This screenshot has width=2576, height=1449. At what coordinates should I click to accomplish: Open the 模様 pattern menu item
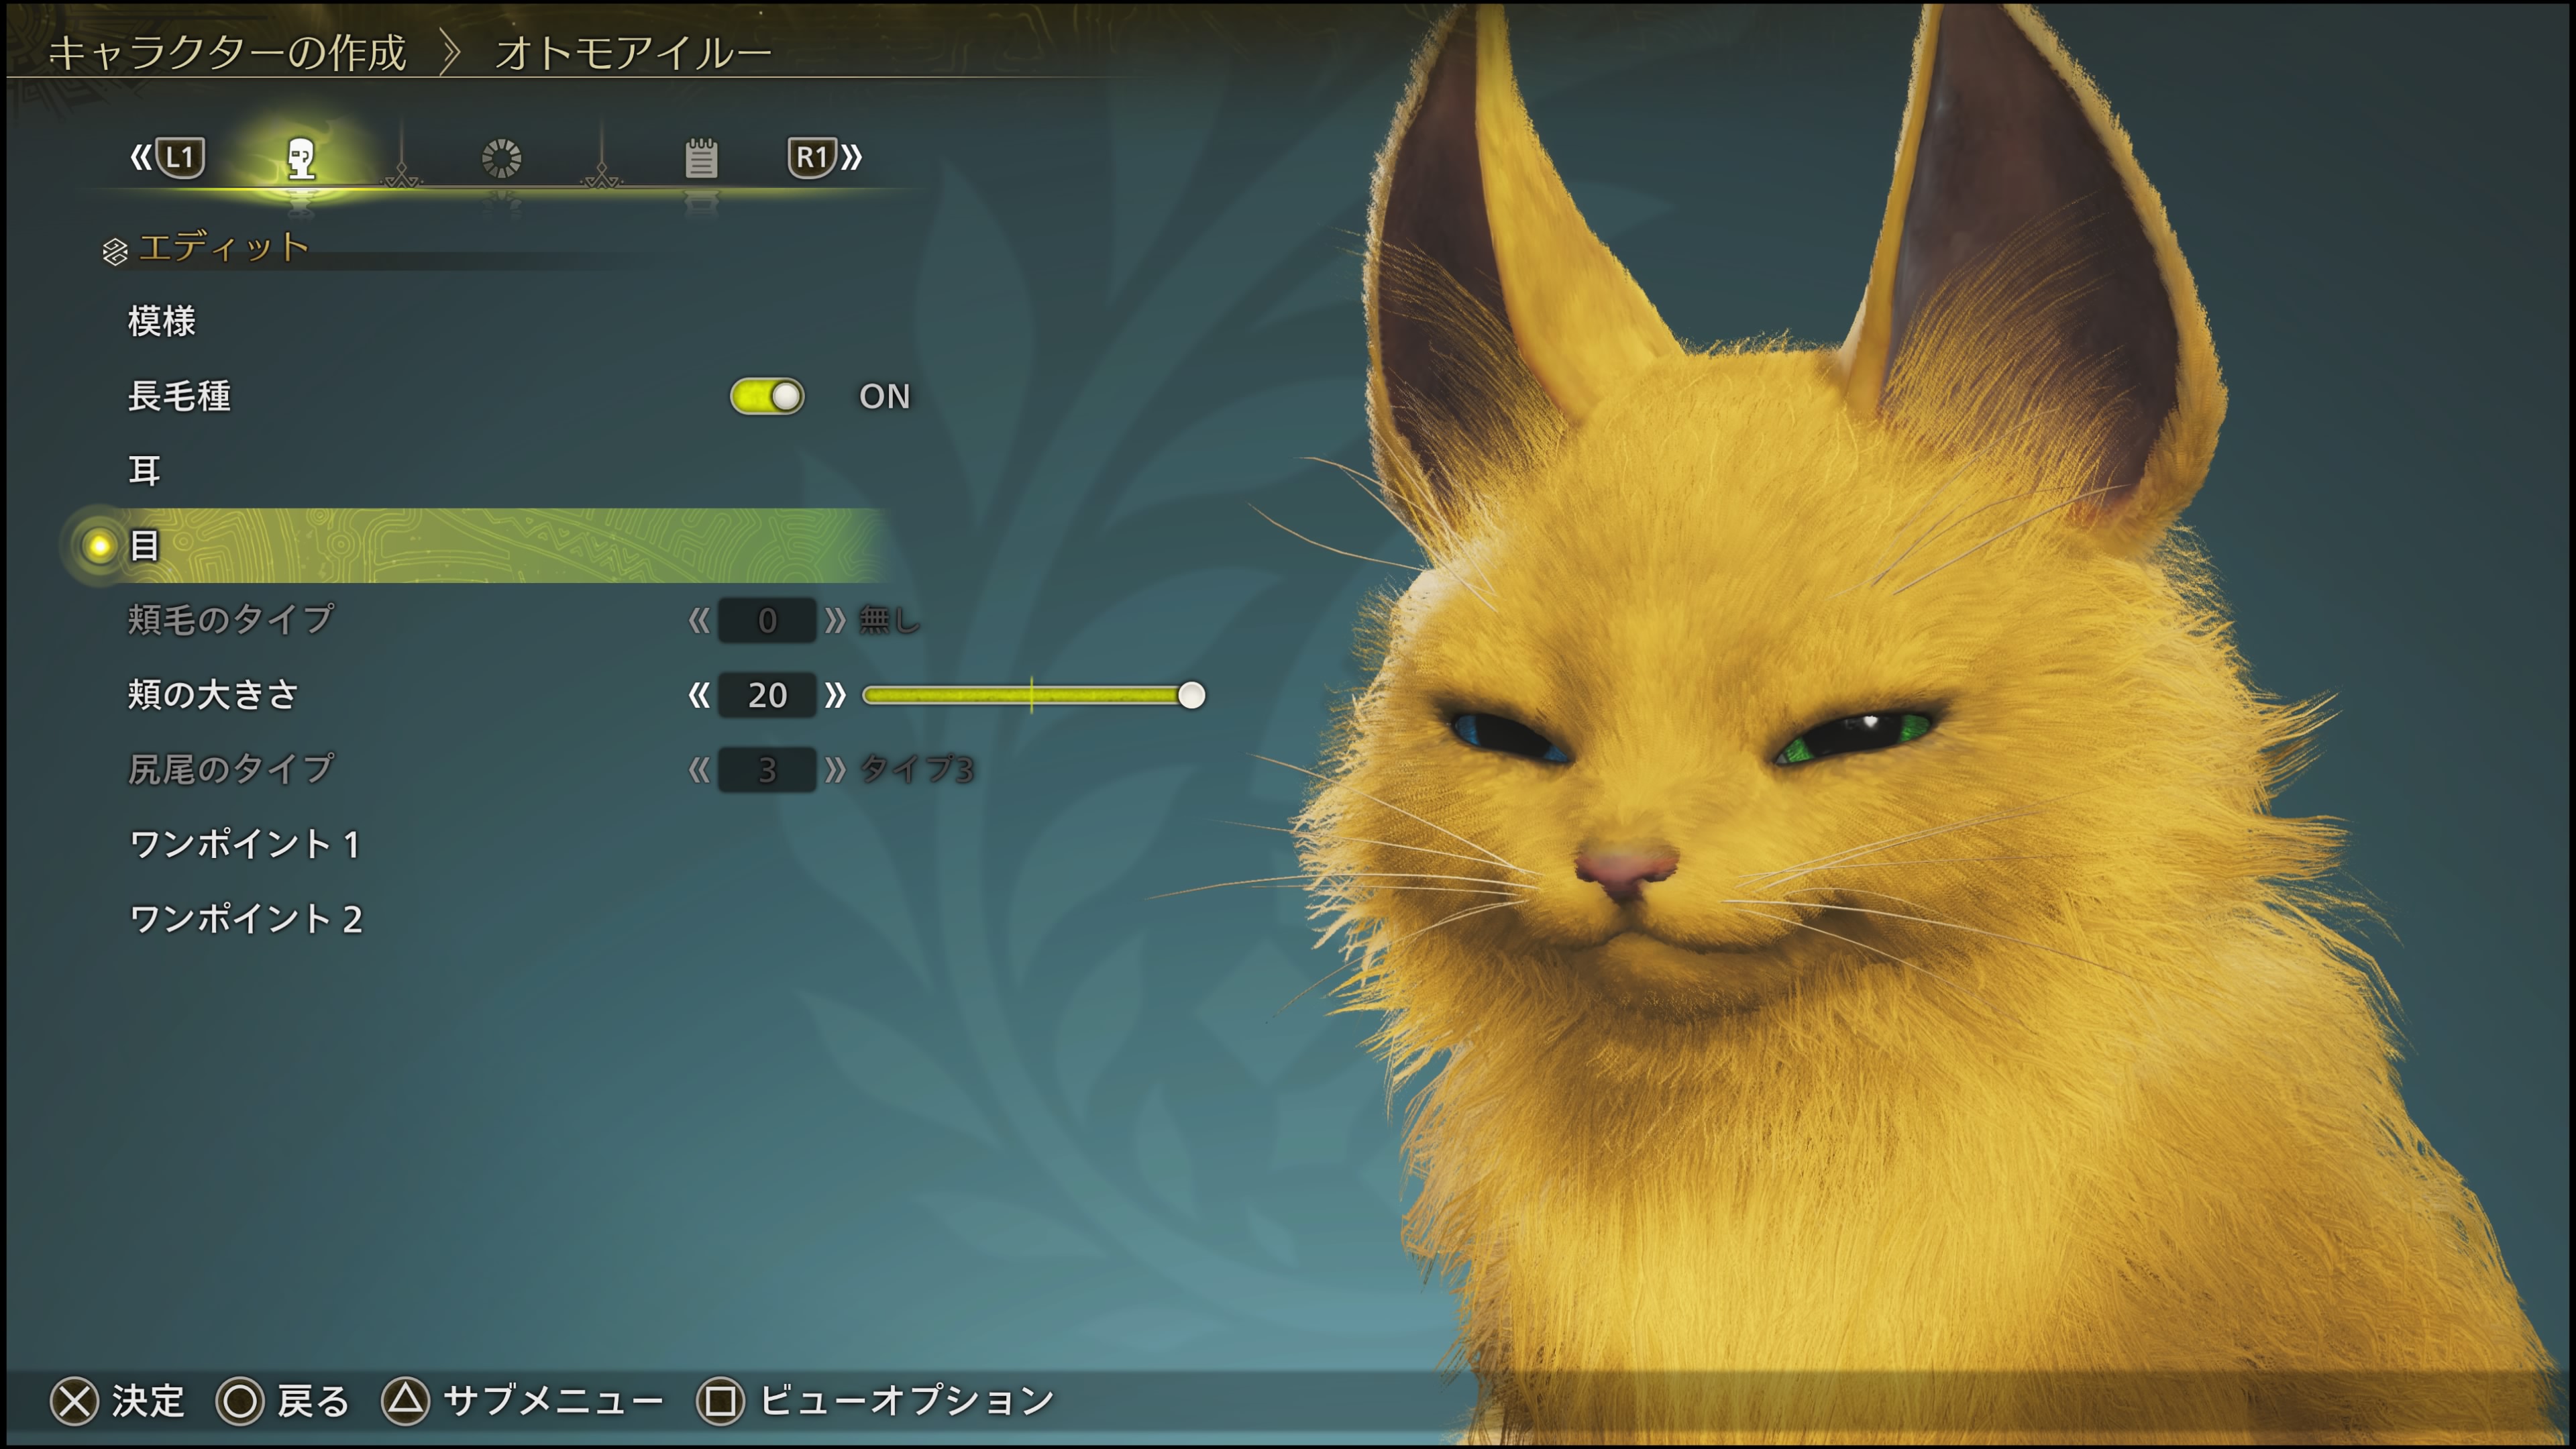coord(162,321)
